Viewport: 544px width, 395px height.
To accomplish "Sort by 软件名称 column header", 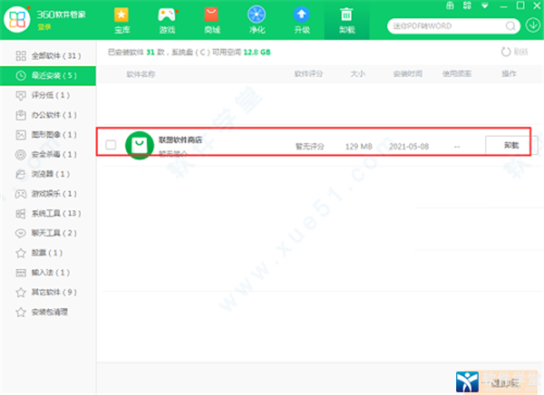I will pyautogui.click(x=141, y=74).
